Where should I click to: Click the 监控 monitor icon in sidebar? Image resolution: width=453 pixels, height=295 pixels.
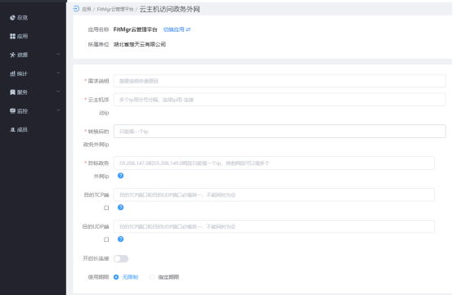(12, 111)
